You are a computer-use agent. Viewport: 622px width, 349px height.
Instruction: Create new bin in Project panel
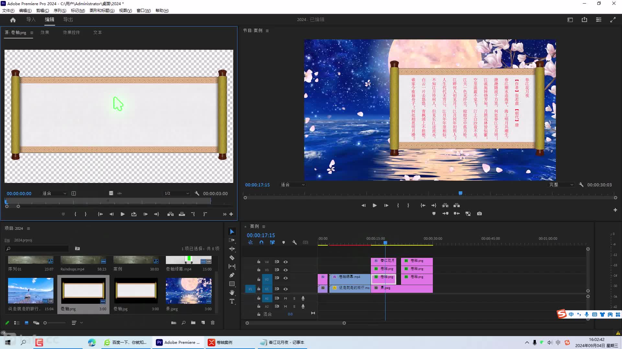click(193, 323)
